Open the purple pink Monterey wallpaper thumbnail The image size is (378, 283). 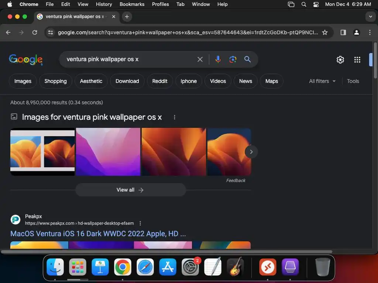[x=108, y=152]
